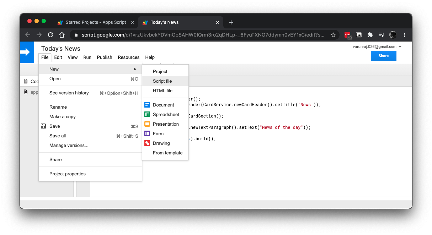Open Chrome's three-dot menu

click(404, 35)
